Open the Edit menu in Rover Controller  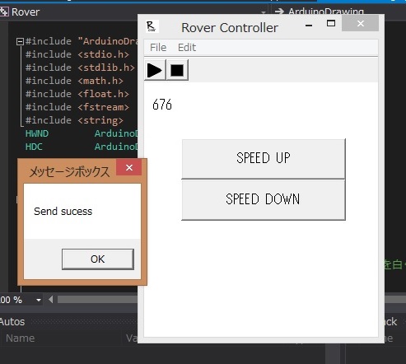click(187, 48)
